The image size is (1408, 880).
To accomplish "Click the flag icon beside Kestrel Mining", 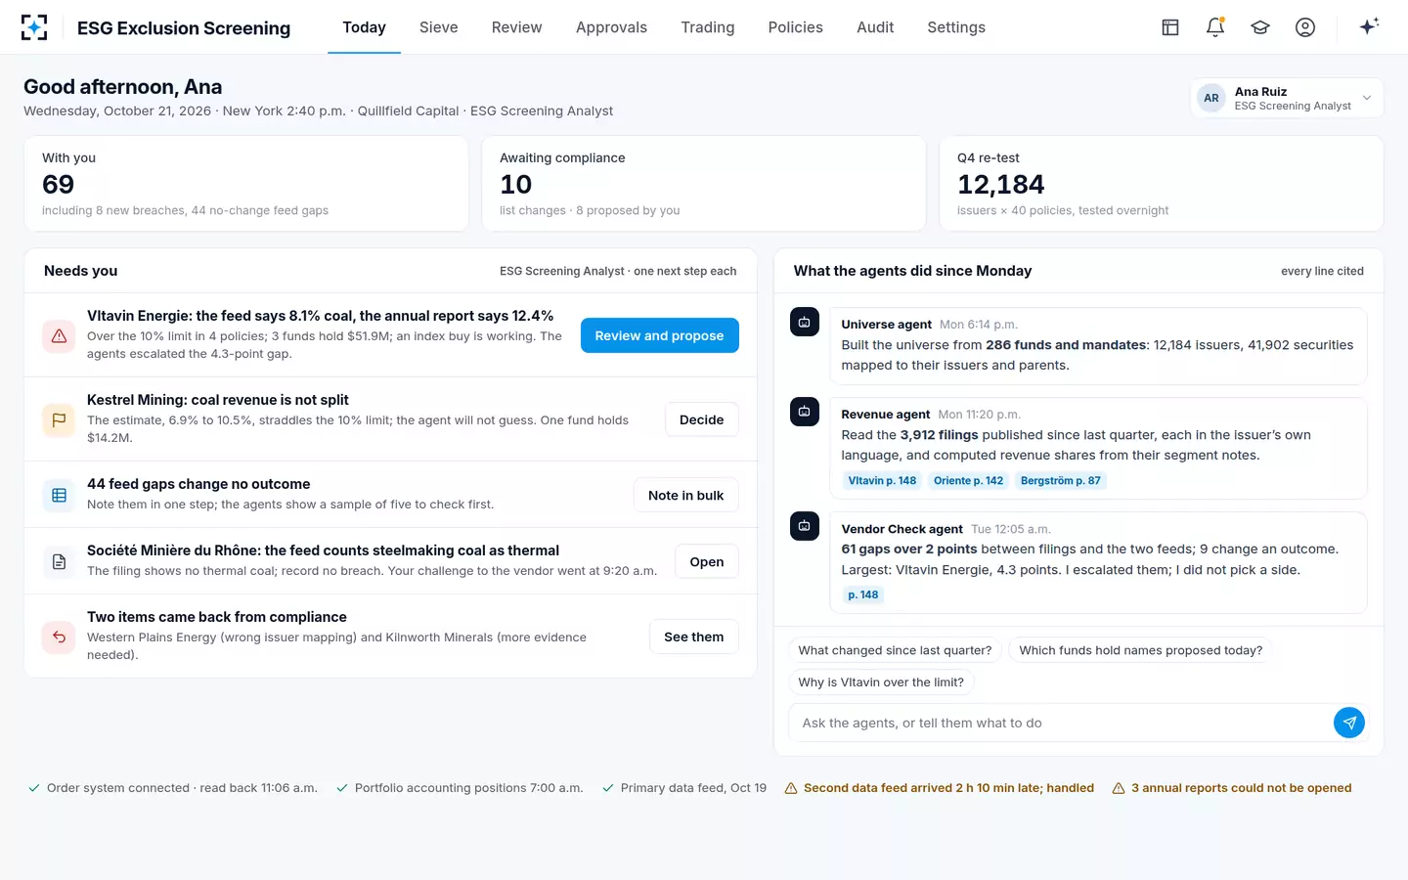I will pyautogui.click(x=59, y=419).
